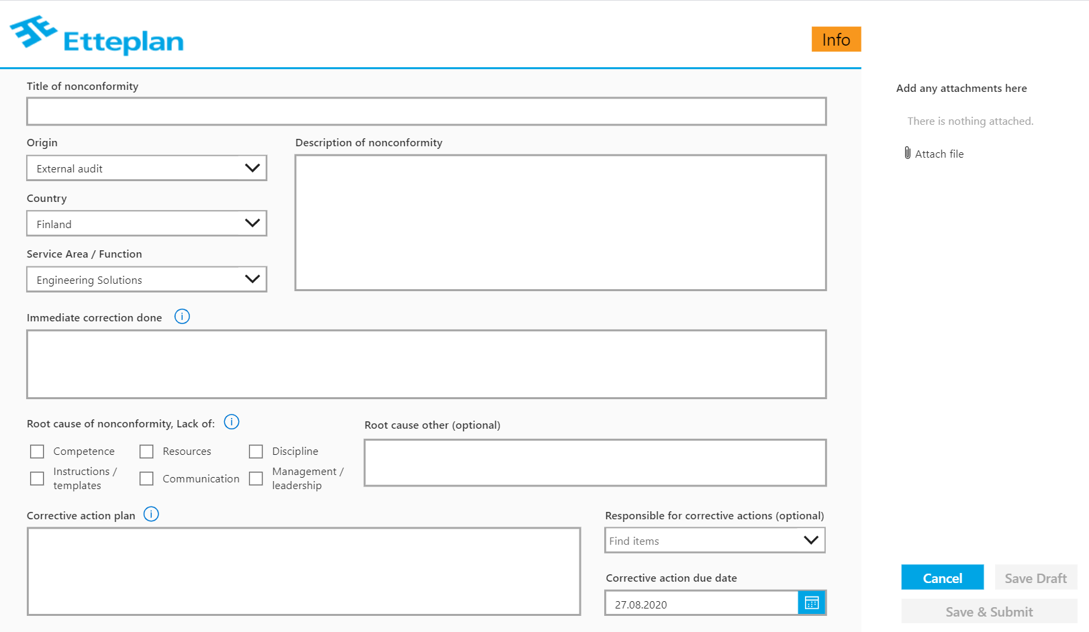The width and height of the screenshot is (1089, 632).
Task: Click the Title of nonconformity input field
Action: tap(426, 111)
